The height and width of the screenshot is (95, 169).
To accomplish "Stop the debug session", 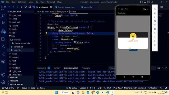I will coord(30,7).
